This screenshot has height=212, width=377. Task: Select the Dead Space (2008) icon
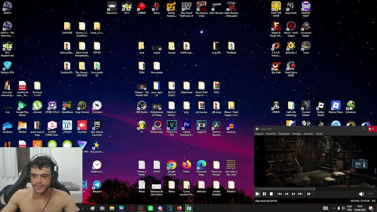pyautogui.click(x=291, y=69)
